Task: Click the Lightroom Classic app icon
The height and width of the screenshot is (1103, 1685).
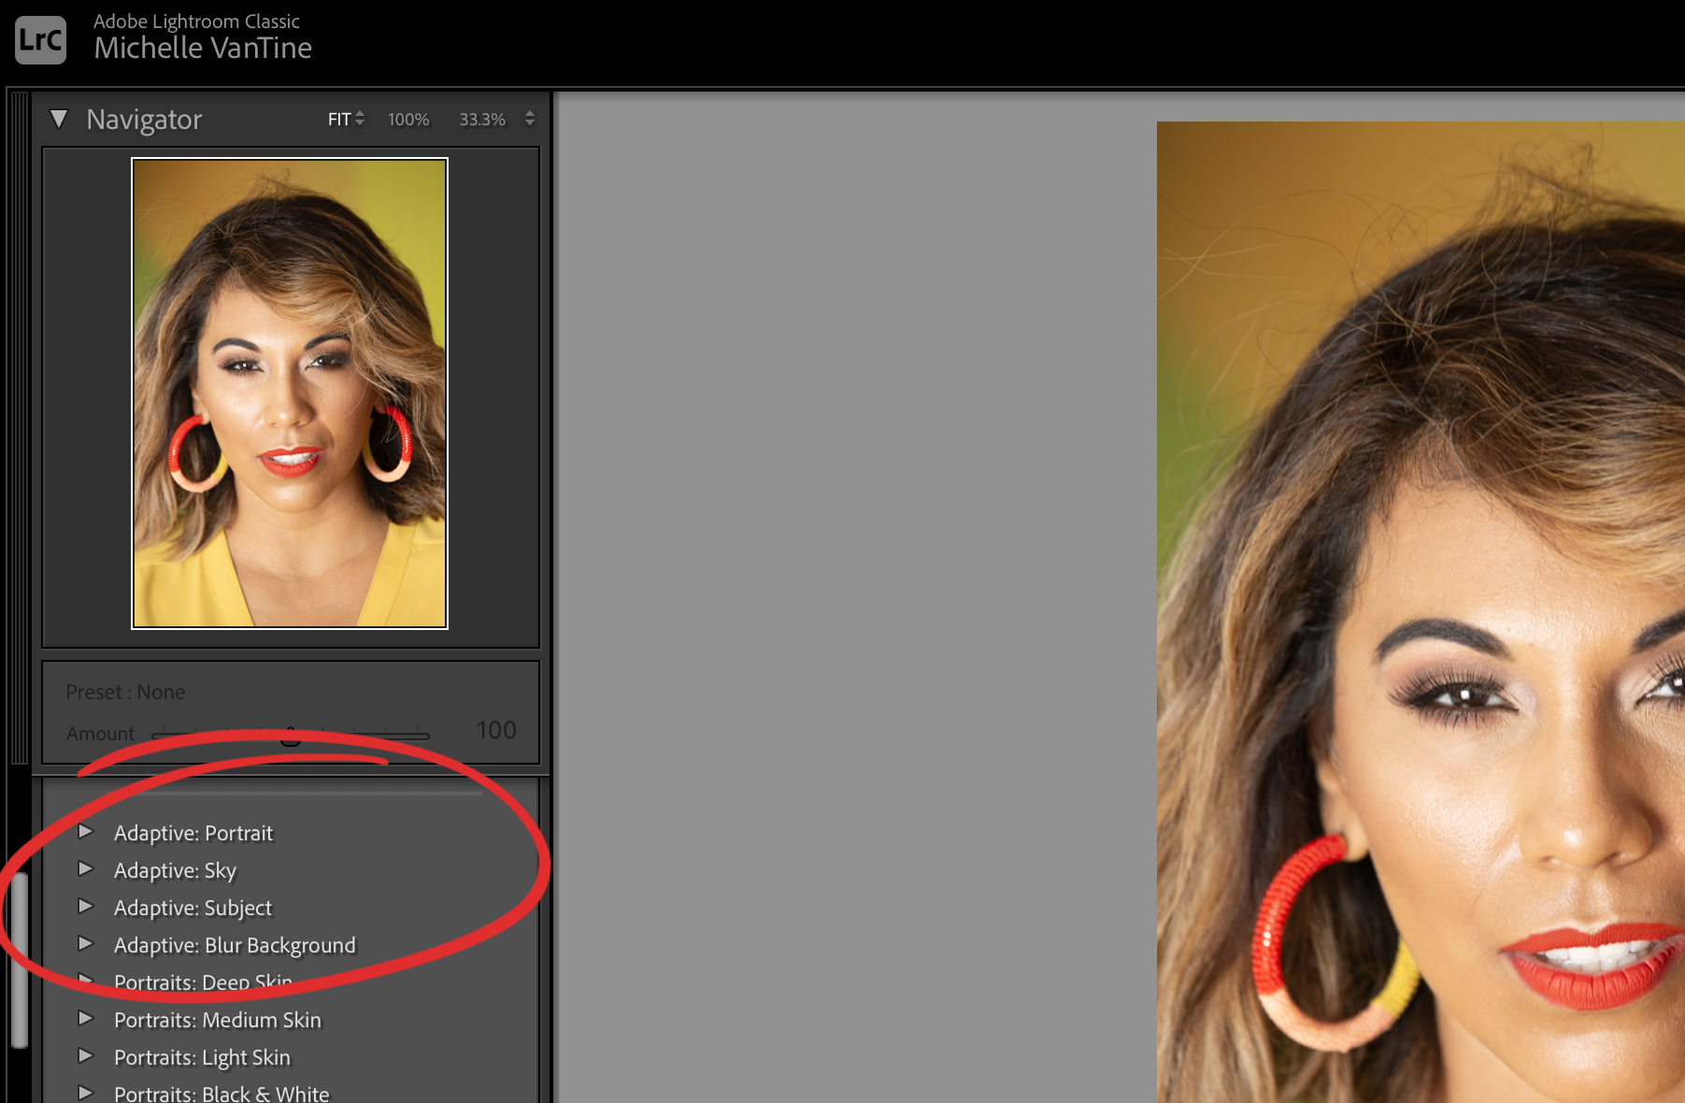Action: click(38, 38)
